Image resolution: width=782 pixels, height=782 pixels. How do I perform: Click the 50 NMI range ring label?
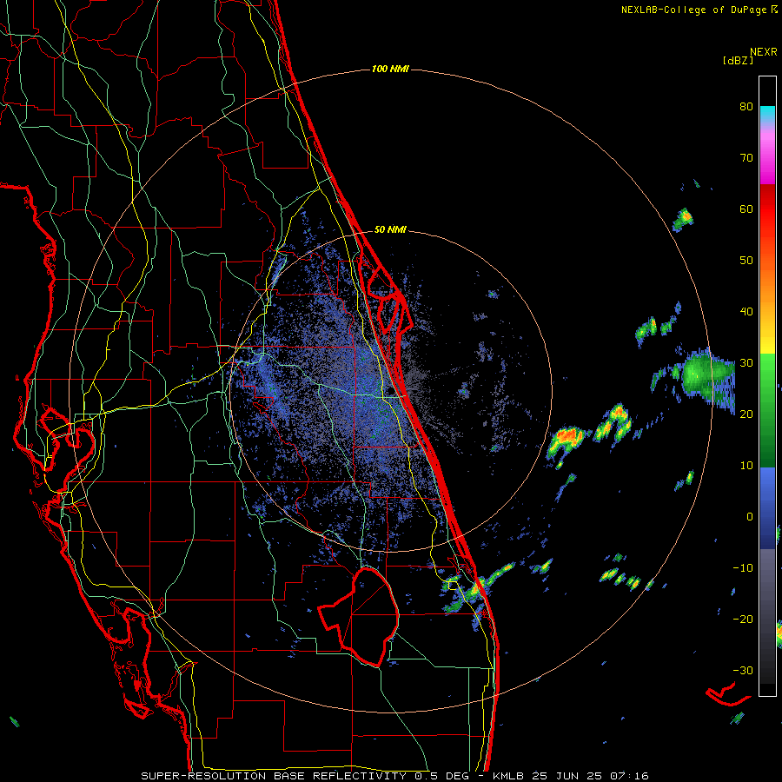pos(390,230)
